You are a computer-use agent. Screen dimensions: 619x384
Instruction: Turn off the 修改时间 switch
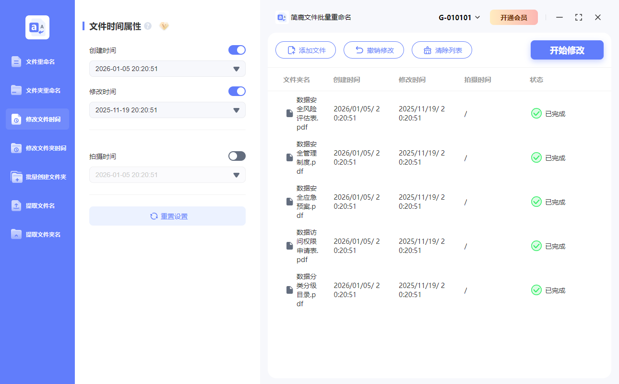(x=237, y=91)
